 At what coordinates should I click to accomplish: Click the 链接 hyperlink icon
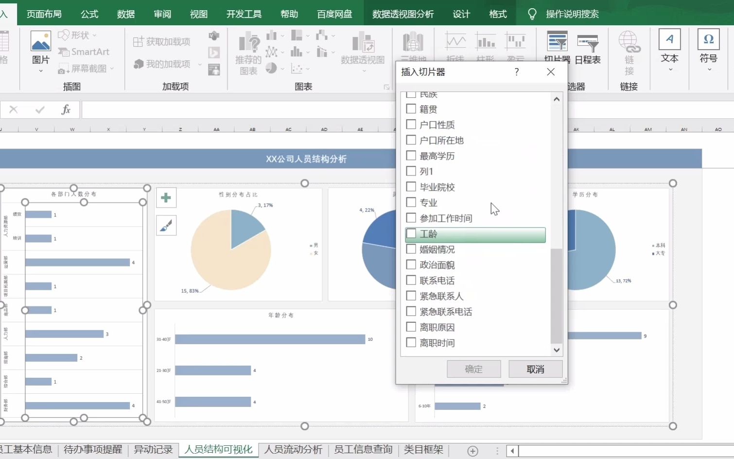tap(629, 42)
